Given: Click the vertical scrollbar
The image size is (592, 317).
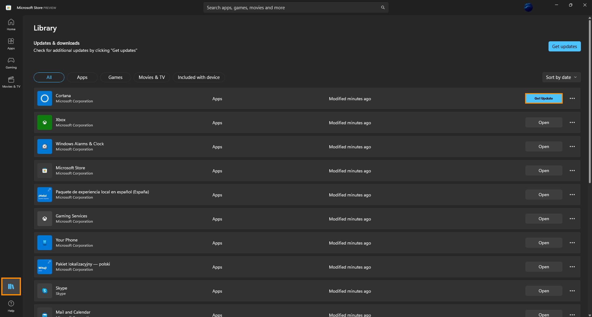Looking at the screenshot, I should (x=590, y=102).
